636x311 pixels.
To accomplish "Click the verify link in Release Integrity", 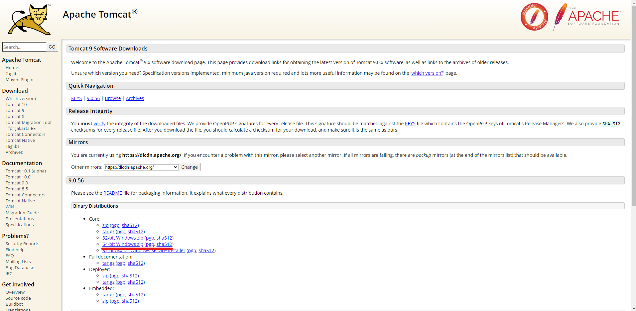I will point(99,124).
